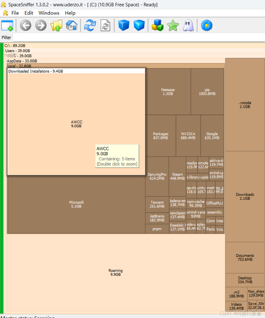Select the Tencent 251.6MB block
Screen dimensions: 265x318
157,204
